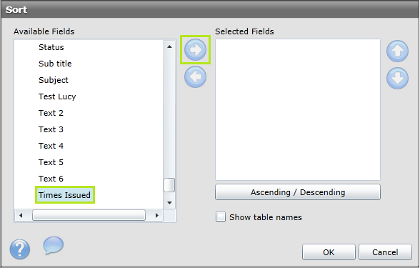This screenshot has width=420, height=268.
Task: Cancel the Sort dialog
Action: tap(385, 252)
